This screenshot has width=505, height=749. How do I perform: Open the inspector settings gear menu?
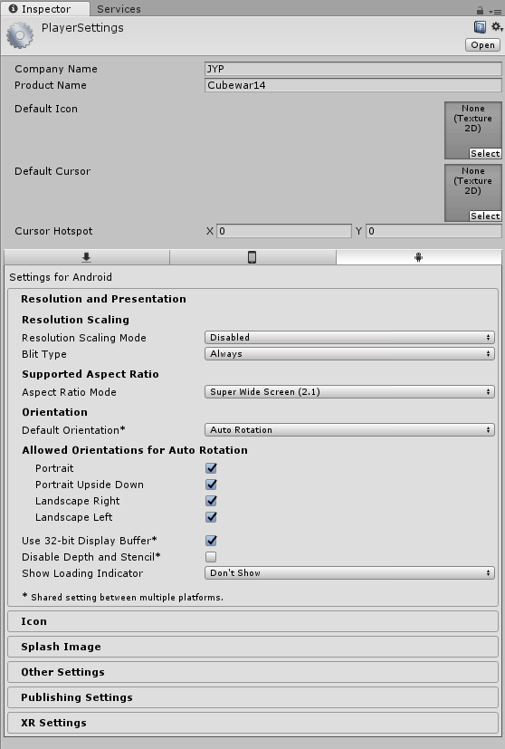point(497,27)
